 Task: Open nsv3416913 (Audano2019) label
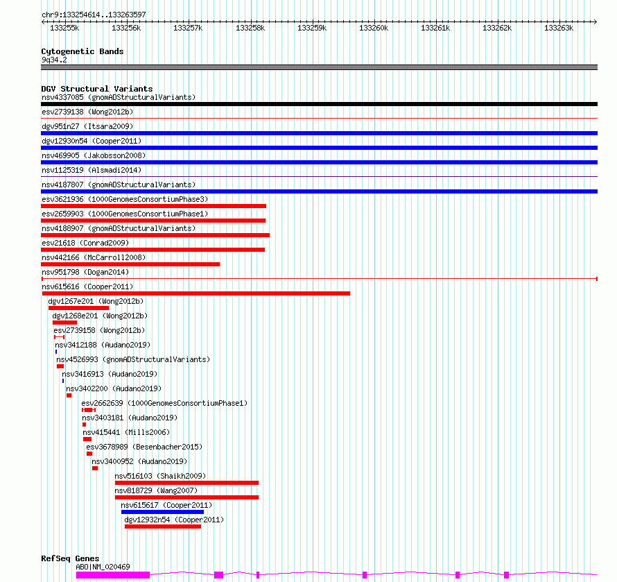pyautogui.click(x=110, y=374)
